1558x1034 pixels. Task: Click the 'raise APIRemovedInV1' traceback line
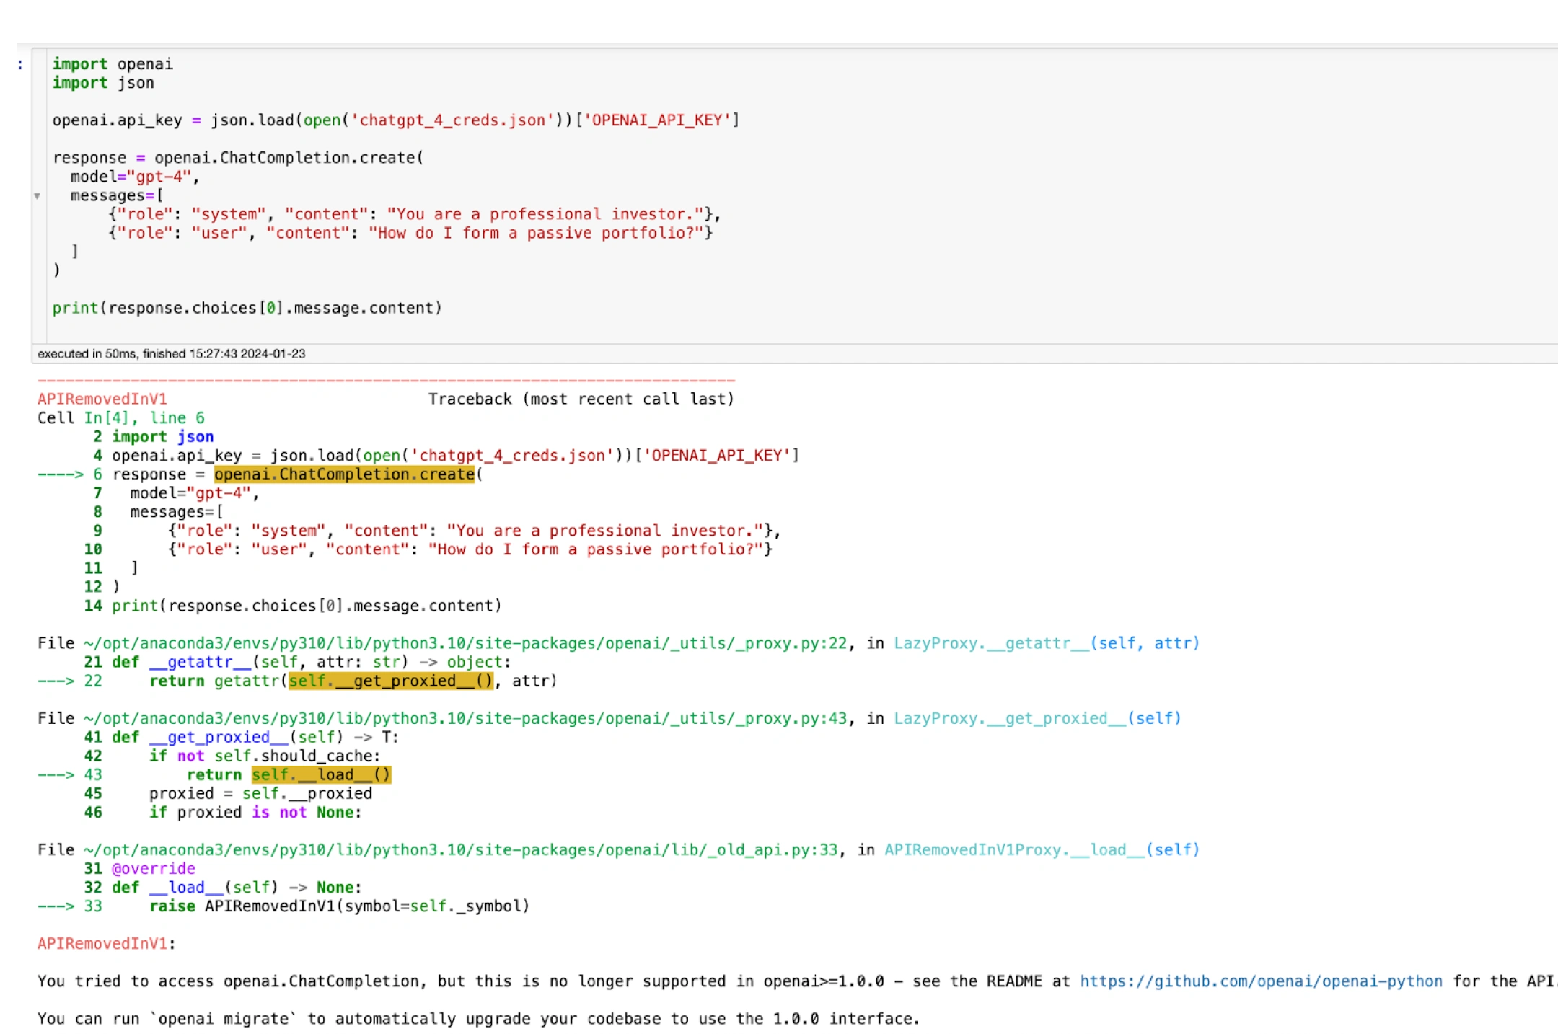(339, 906)
